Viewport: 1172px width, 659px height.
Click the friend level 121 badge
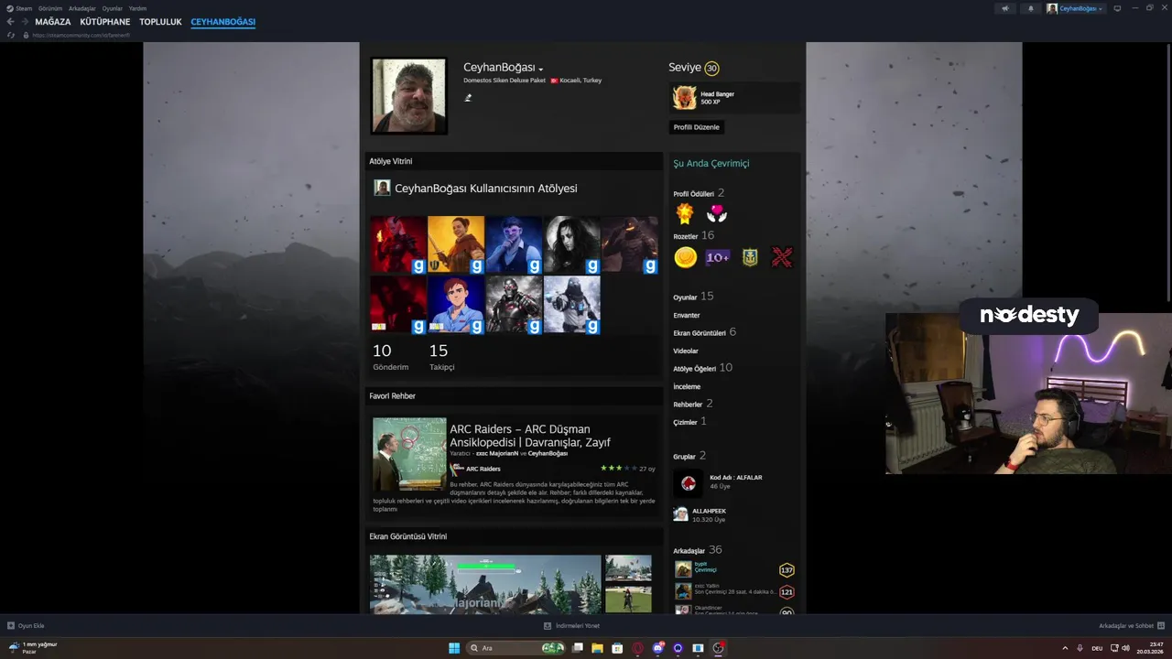coord(787,592)
